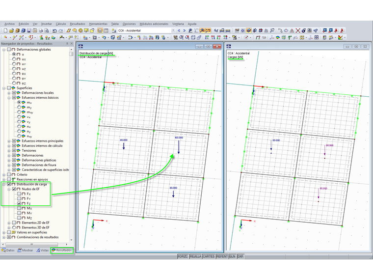Toggle the DXF status bar button
373x280 pixels.
click(x=240, y=256)
